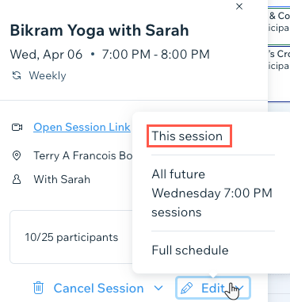The height and width of the screenshot is (302, 290).
Task: Close the session details panel
Action: point(239,6)
